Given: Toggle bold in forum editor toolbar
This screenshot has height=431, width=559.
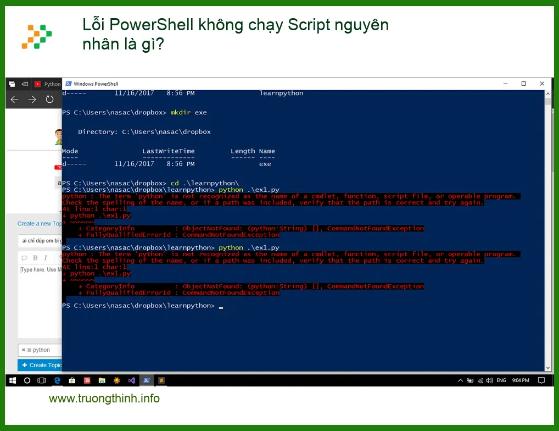Looking at the screenshot, I should coord(35,258).
